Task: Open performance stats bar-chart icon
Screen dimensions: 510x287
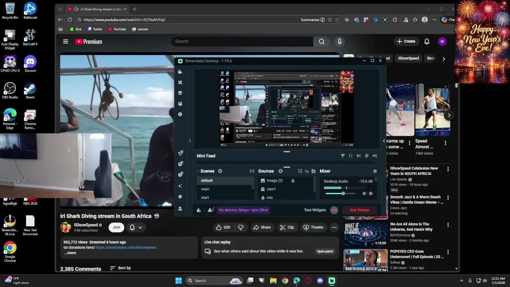Action: pyautogui.click(x=199, y=210)
